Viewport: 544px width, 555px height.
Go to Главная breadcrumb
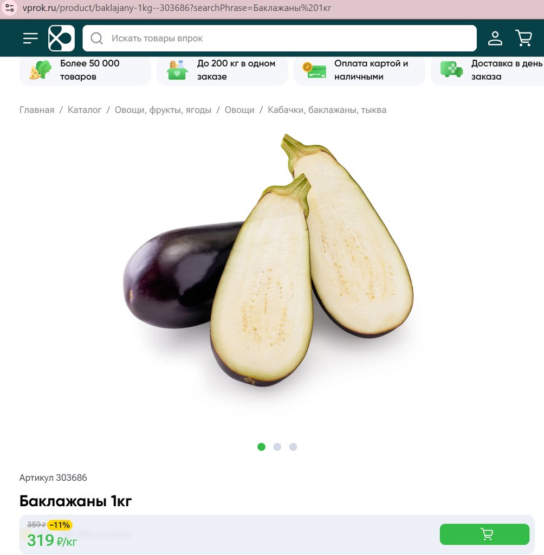37,110
